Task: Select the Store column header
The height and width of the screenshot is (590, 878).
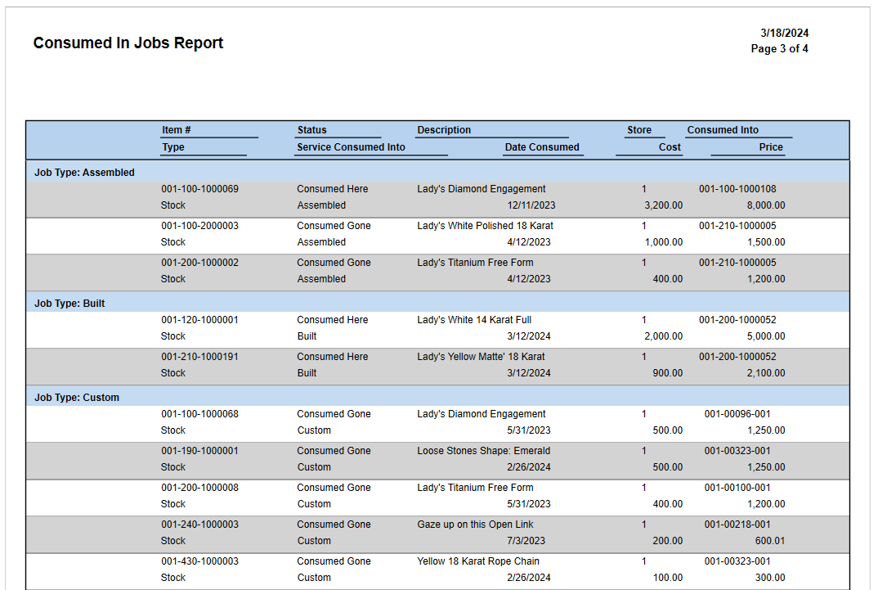Action: click(639, 130)
